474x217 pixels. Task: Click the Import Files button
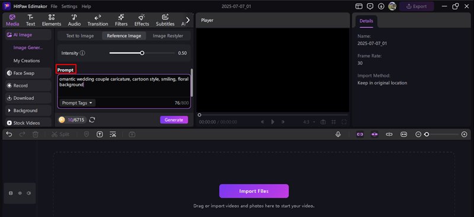(254, 191)
